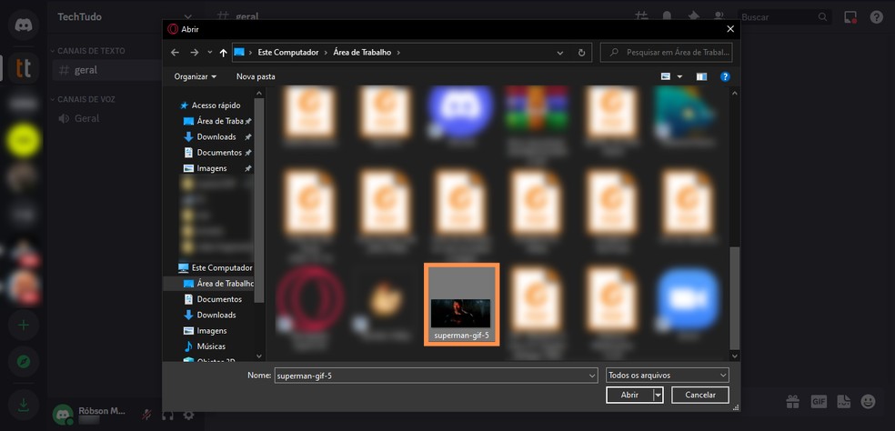Select the blurred Zoom shortcut file
The image size is (895, 431).
pyautogui.click(x=688, y=303)
